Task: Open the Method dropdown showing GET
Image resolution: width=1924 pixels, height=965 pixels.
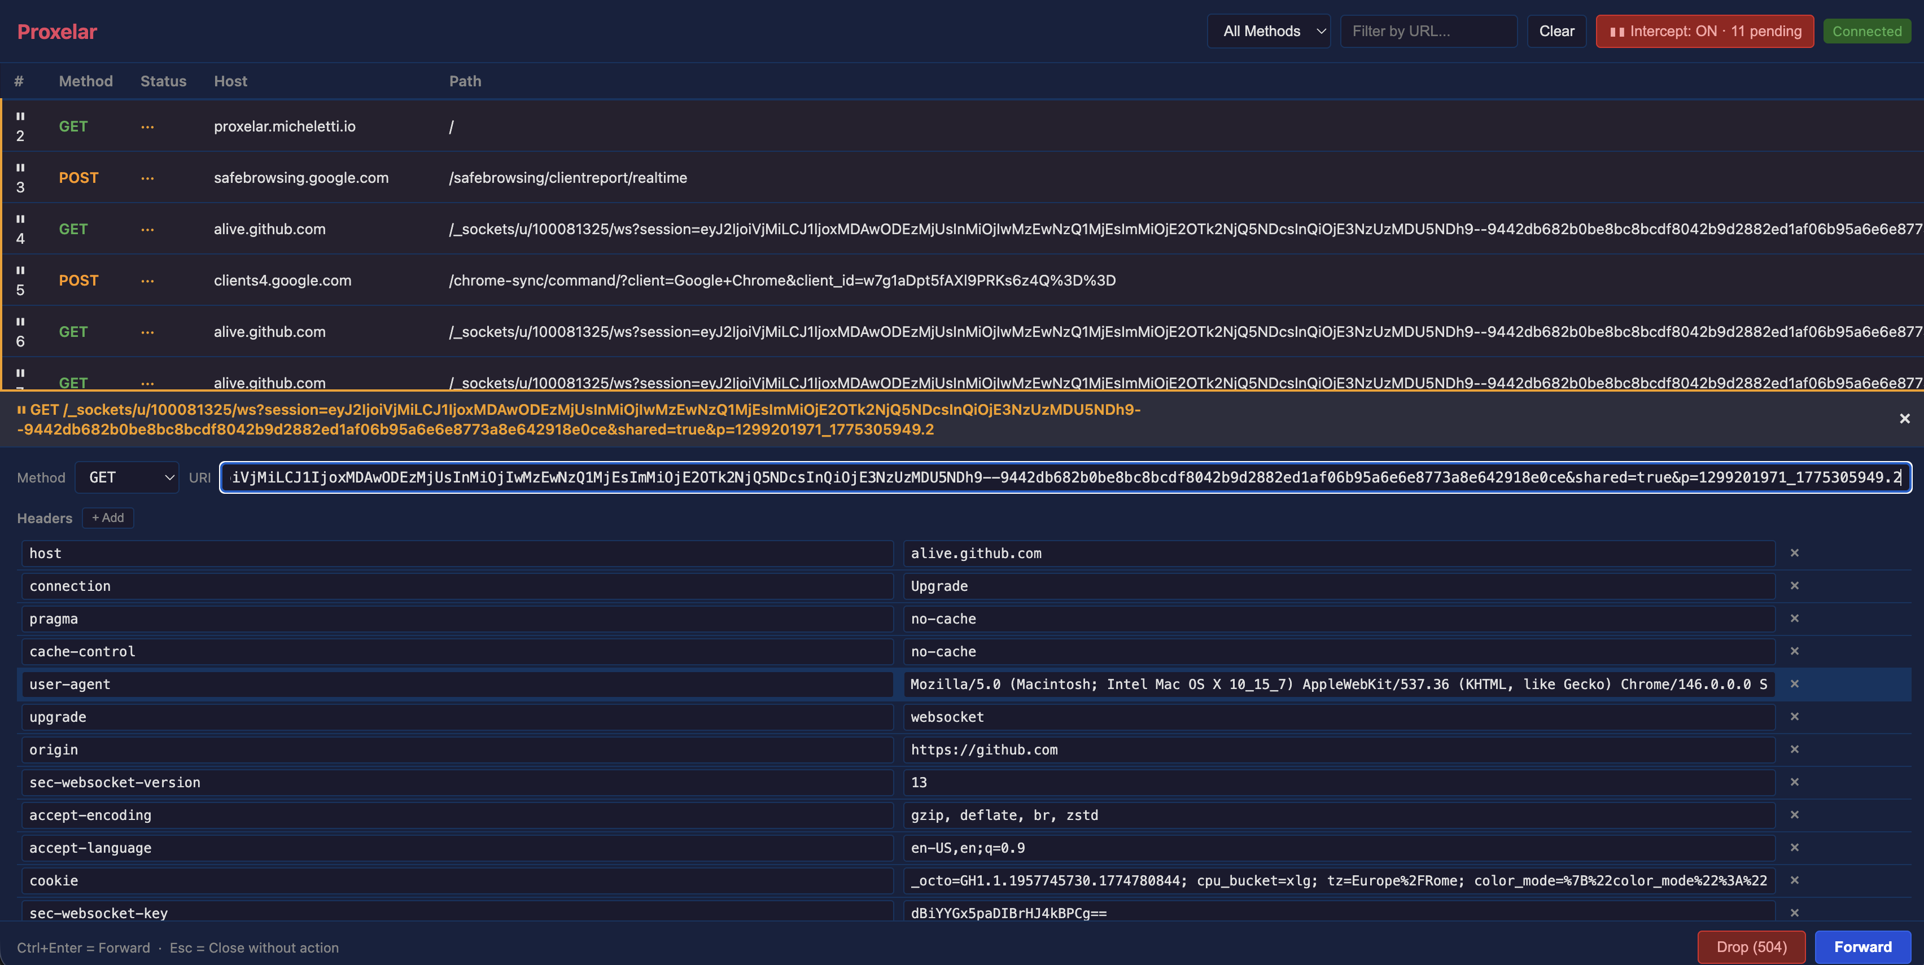Action: point(127,477)
